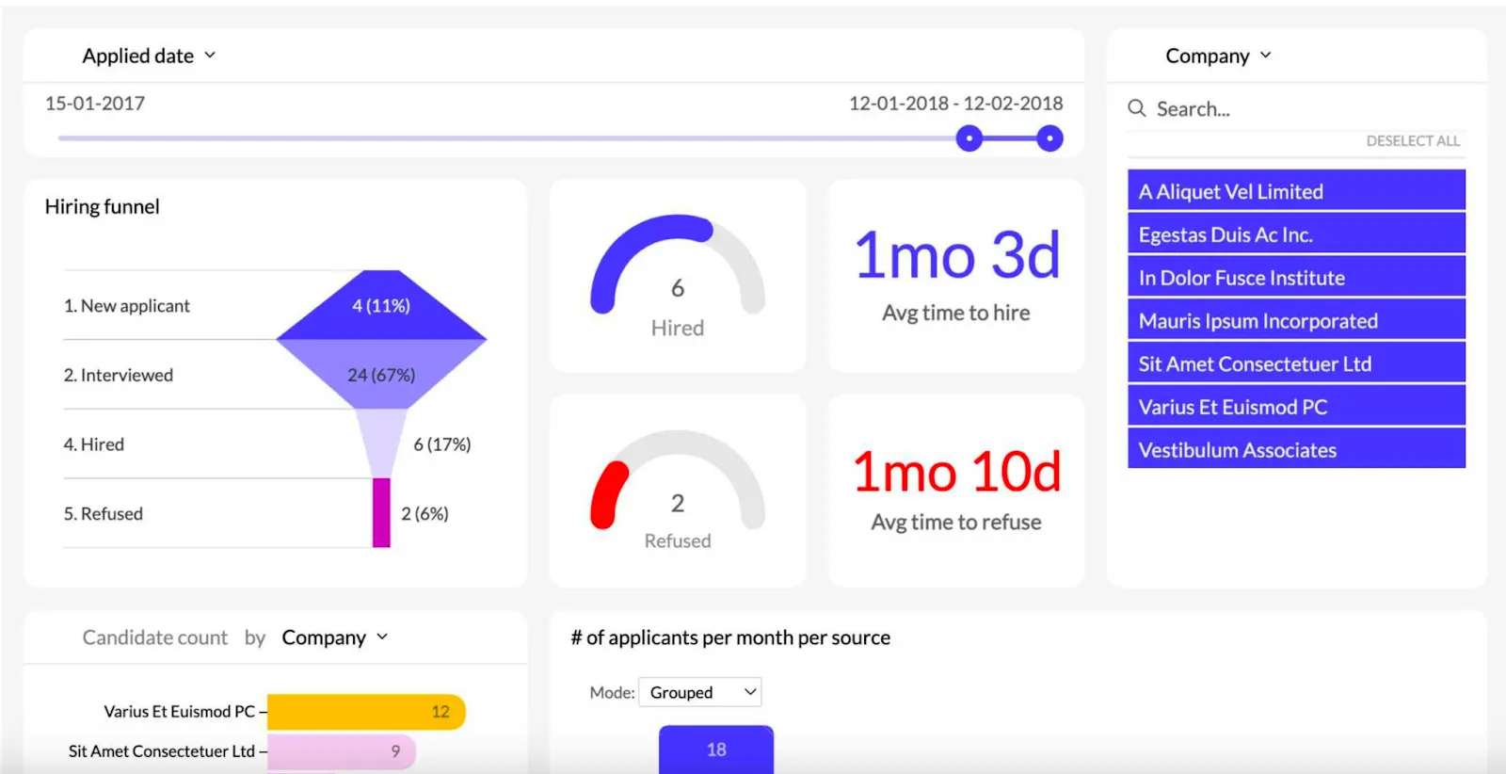The image size is (1506, 774).
Task: Toggle Varius Et Euismod PC filter item
Action: [1296, 407]
